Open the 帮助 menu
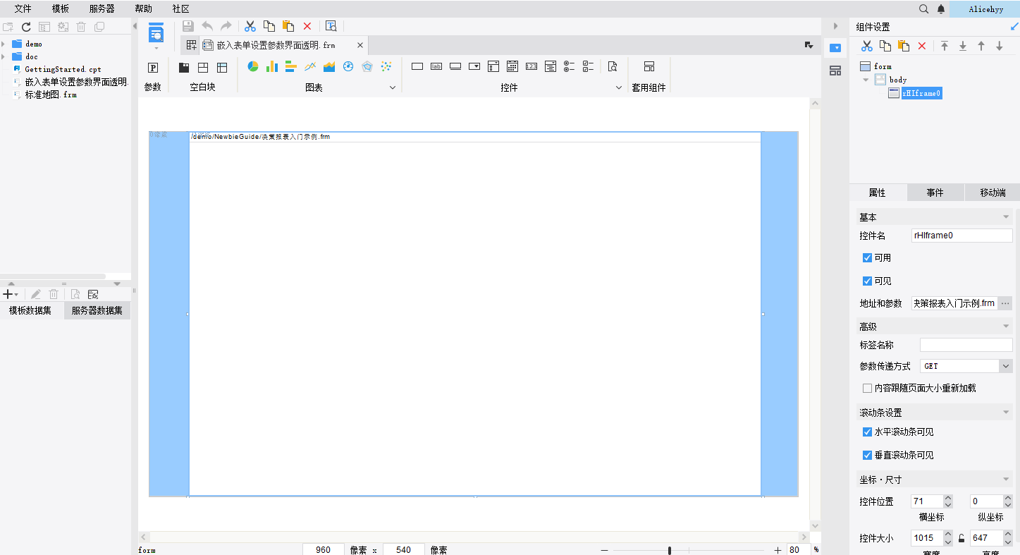Screen dimensions: 1020x555 coord(143,9)
